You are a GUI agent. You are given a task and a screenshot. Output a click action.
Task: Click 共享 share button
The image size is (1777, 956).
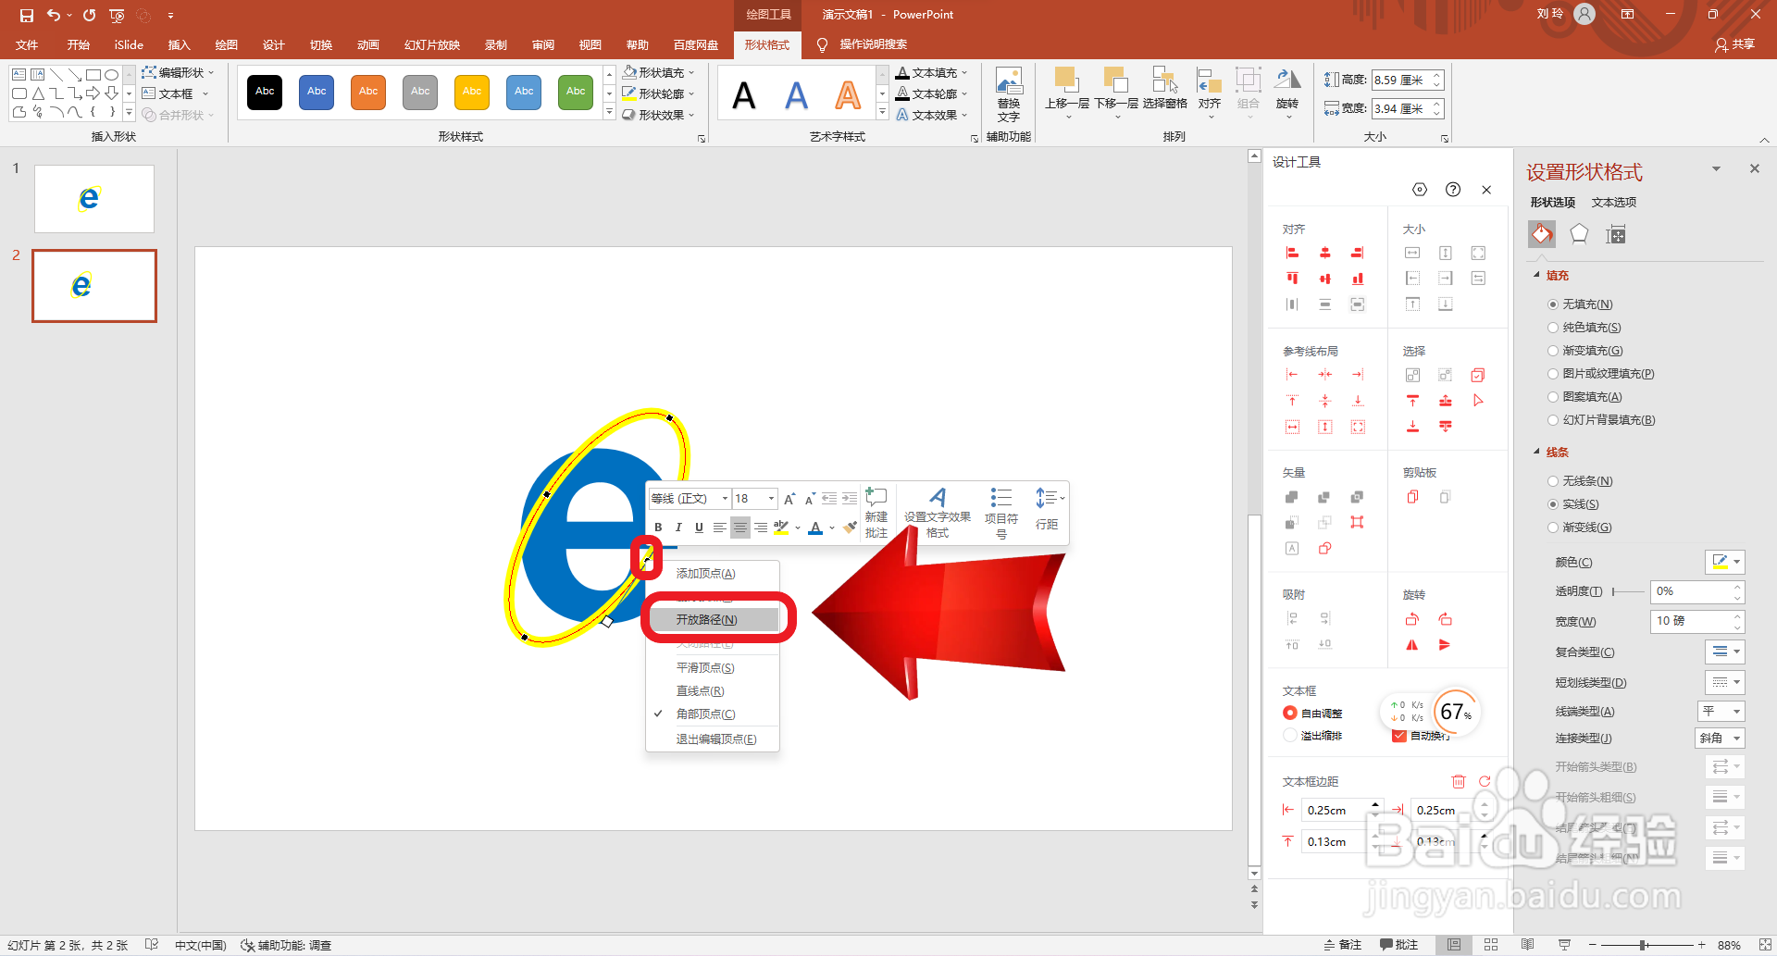[x=1735, y=44]
